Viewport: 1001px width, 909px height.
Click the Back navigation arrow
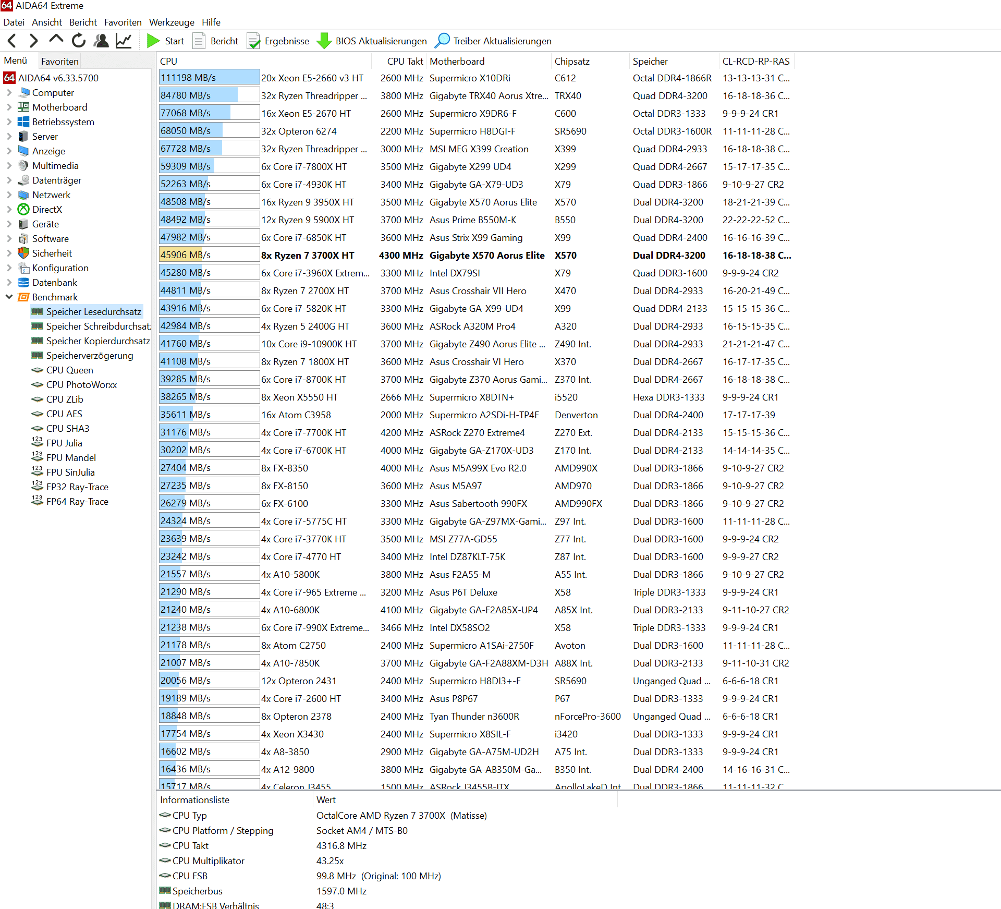(x=12, y=41)
